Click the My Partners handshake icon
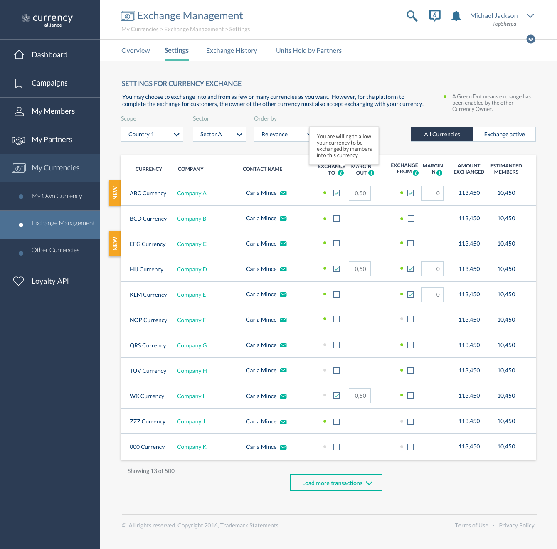This screenshot has height=549, width=557. [x=19, y=140]
